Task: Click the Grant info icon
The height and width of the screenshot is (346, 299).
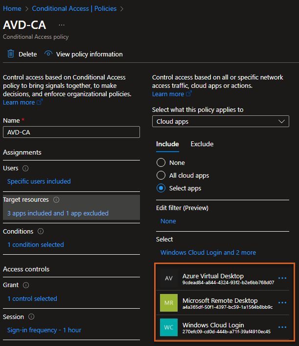Action: pyautogui.click(x=26, y=285)
